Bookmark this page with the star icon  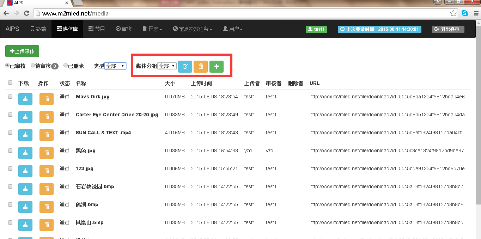coord(453,13)
